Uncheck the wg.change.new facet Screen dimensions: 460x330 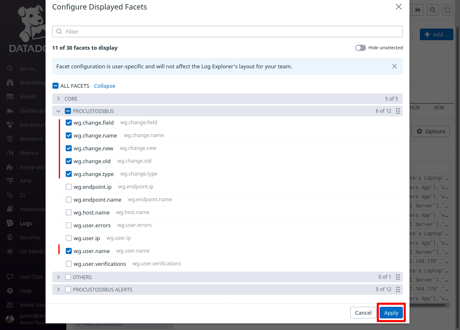[x=69, y=148]
